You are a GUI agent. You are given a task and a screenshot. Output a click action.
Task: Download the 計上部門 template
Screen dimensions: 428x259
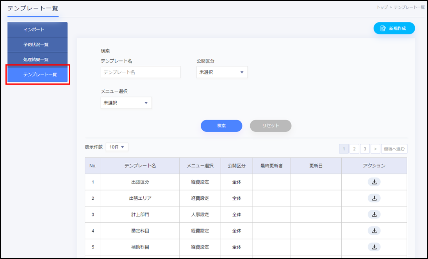[374, 215]
